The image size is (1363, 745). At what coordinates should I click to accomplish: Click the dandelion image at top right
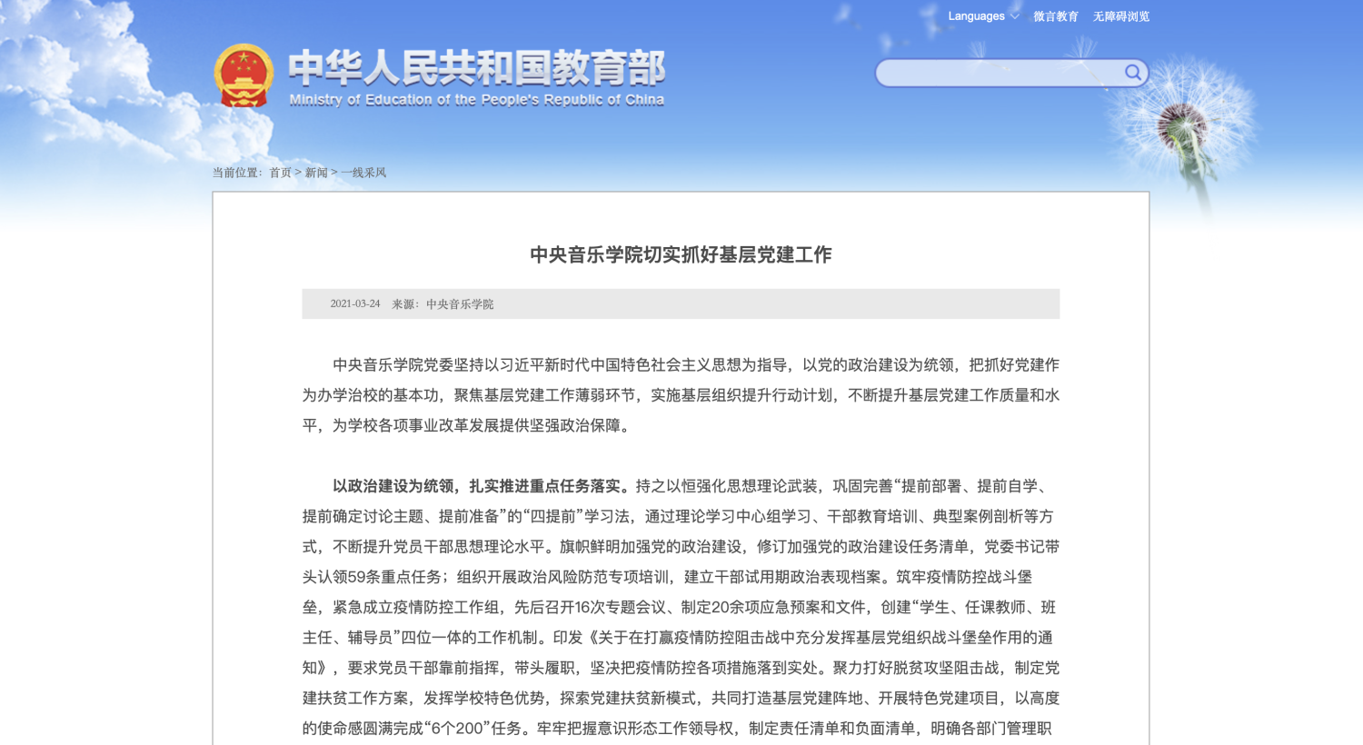(x=1183, y=127)
